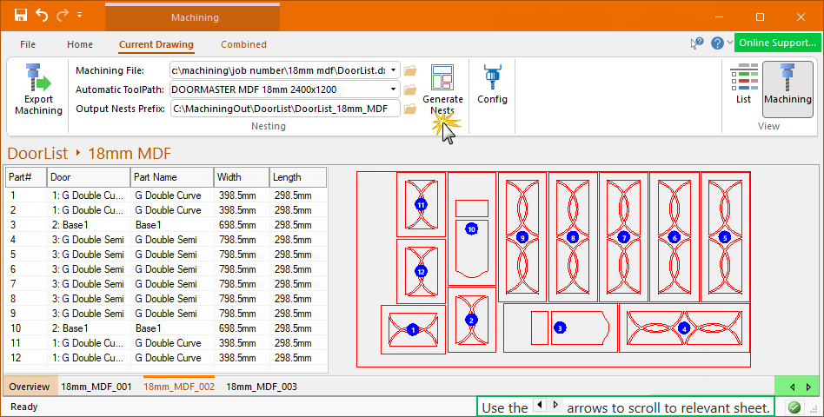
Task: Select part row 12 G Double Curve
Action: tap(166, 358)
